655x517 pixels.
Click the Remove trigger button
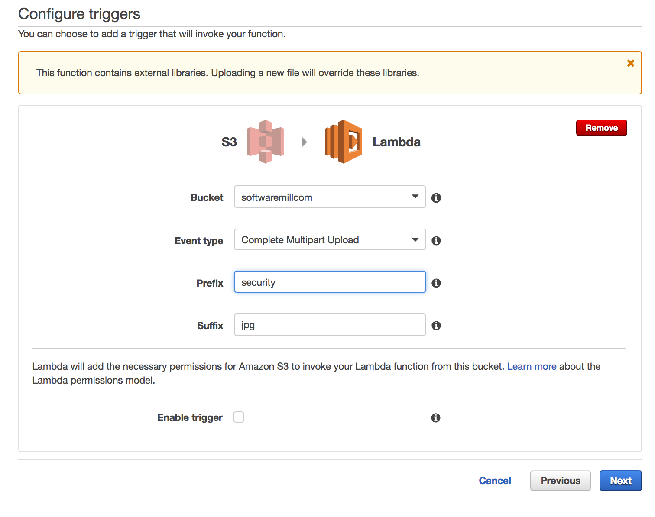(601, 127)
